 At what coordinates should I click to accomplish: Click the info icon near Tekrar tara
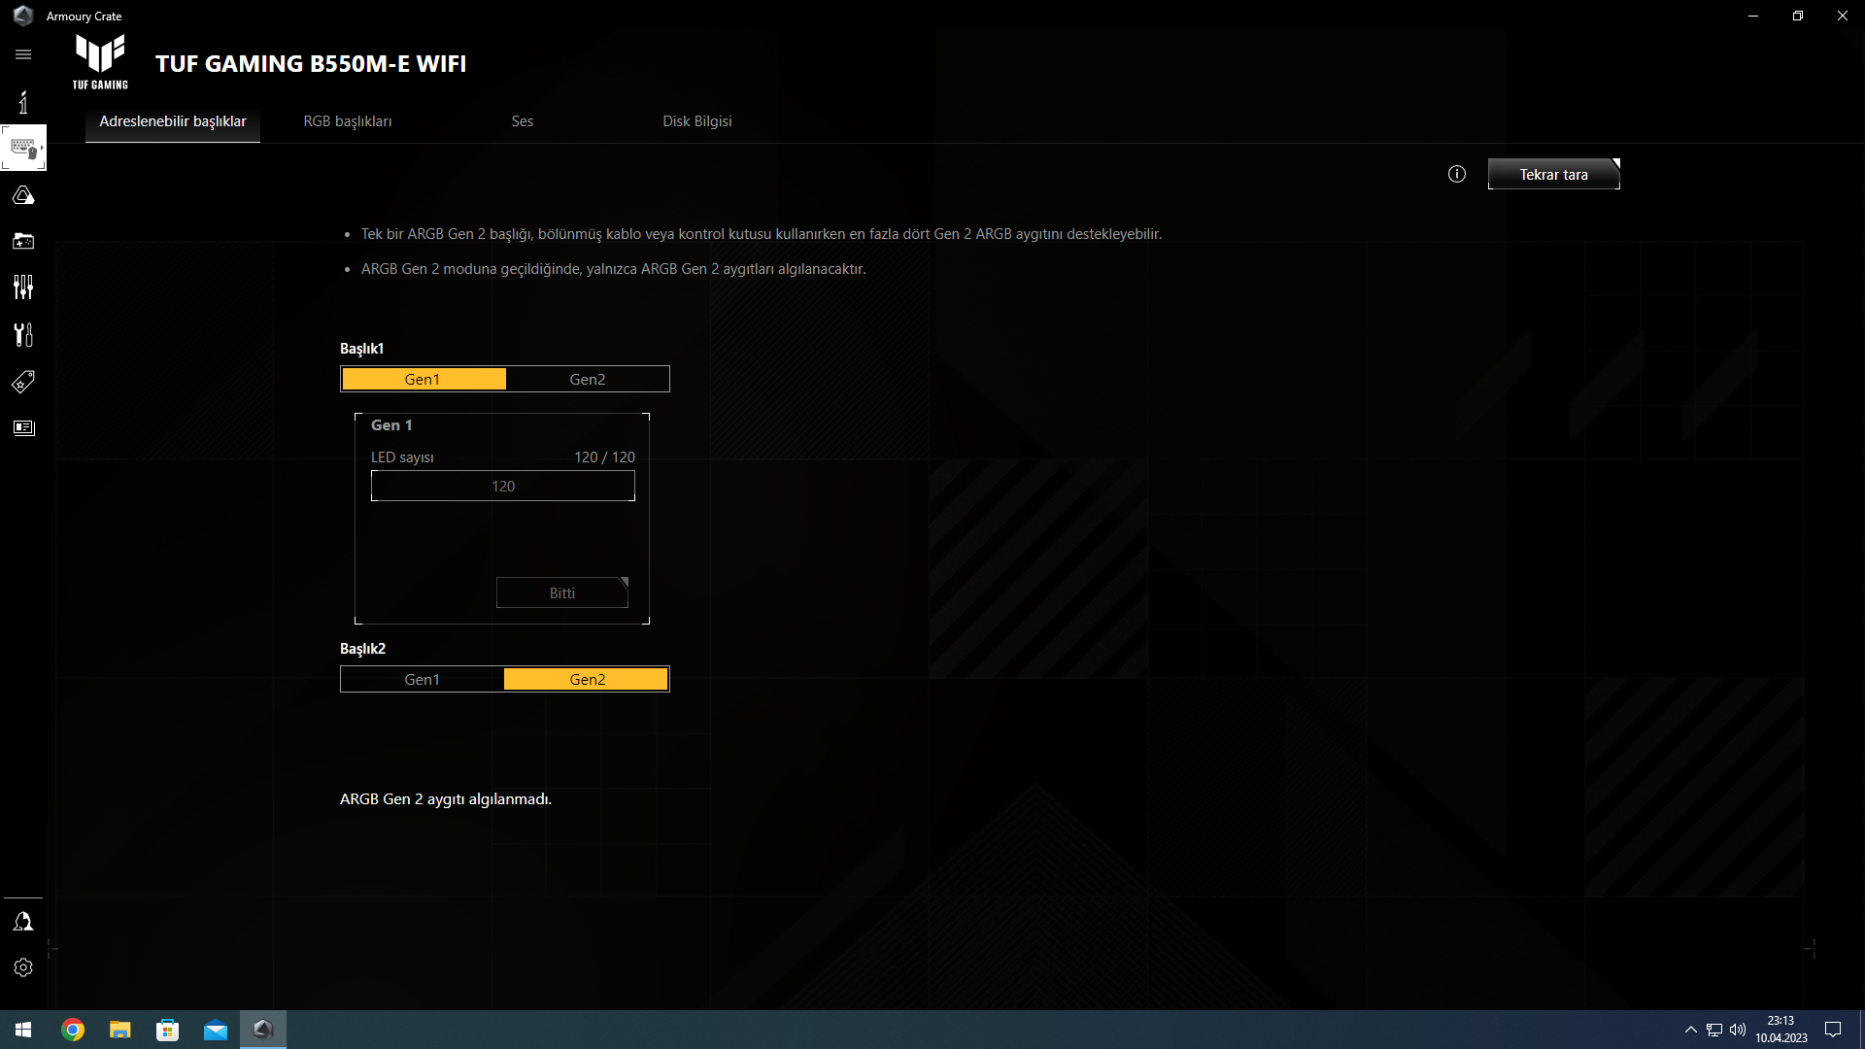coord(1456,174)
